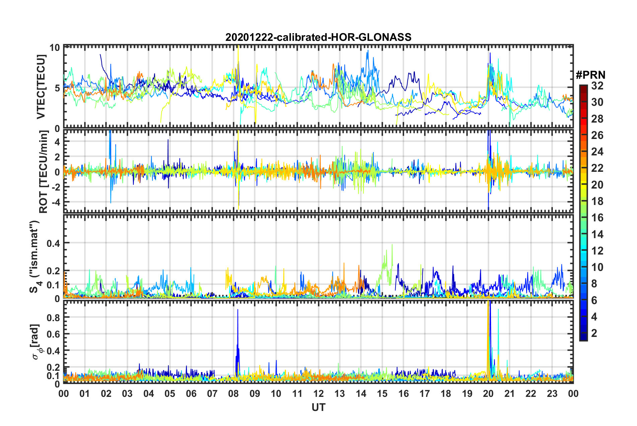Click the PRN colorbar tick label 4
Screen dimensions: 637x426
594,317
